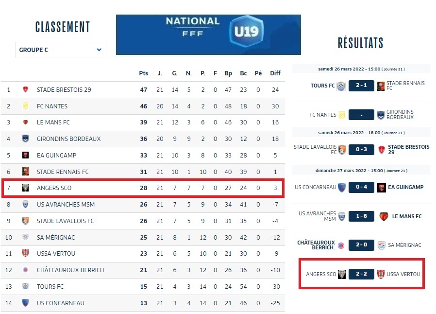Click Stade Lavallois logo in results
Image resolution: width=436 pixels, height=314 pixels.
[342, 150]
